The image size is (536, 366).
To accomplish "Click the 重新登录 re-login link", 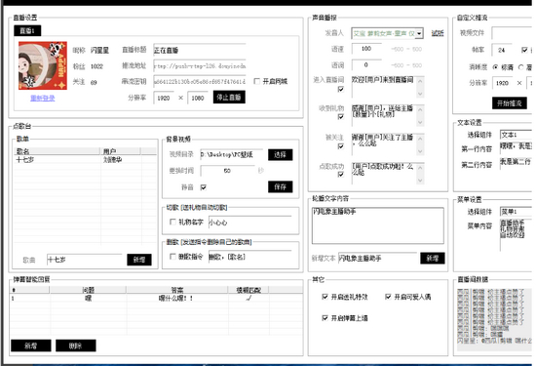I will tap(42, 99).
